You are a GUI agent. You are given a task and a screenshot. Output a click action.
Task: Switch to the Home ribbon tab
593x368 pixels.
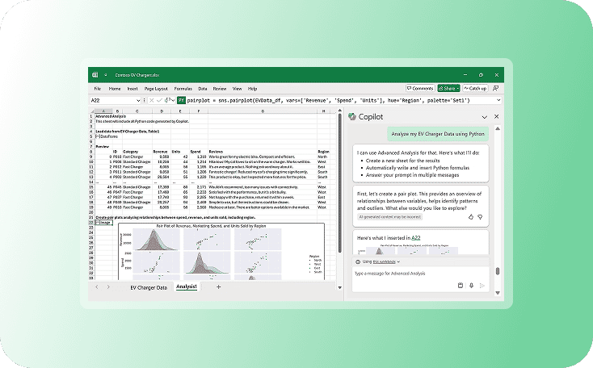pos(115,89)
